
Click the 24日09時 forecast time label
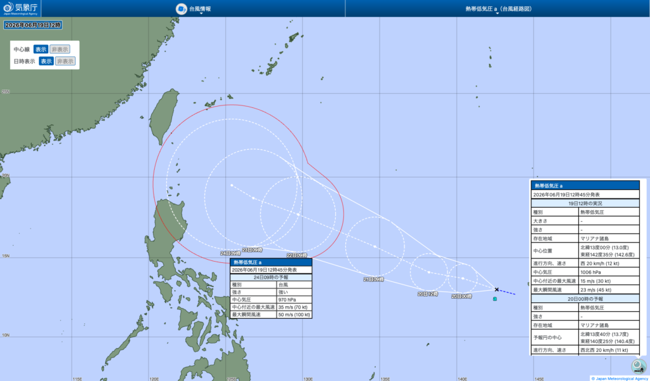coord(230,253)
